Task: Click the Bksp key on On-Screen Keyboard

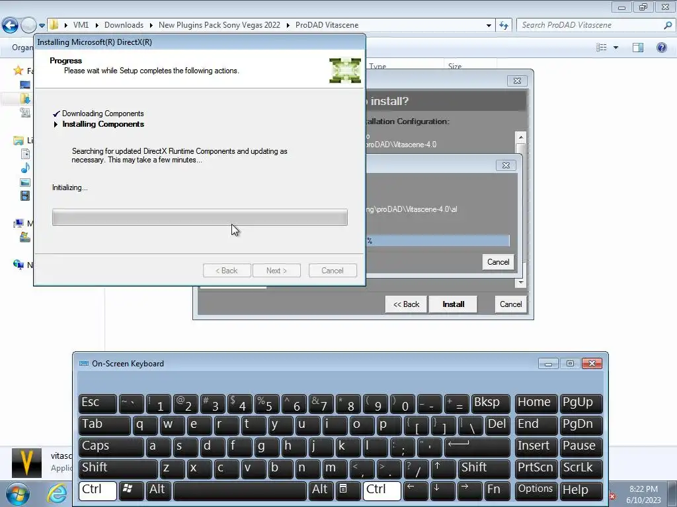Action: (x=491, y=403)
